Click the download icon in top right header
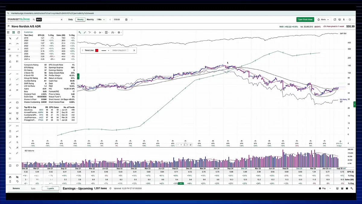 344,19
